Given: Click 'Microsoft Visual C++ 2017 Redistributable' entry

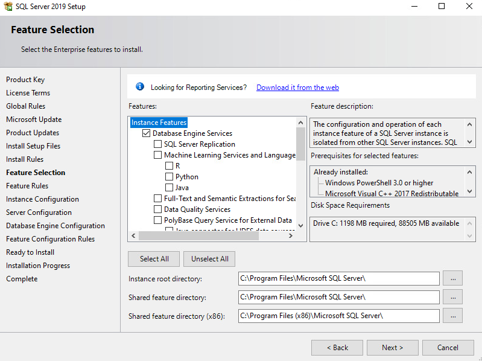Looking at the screenshot, I should click(x=392, y=193).
